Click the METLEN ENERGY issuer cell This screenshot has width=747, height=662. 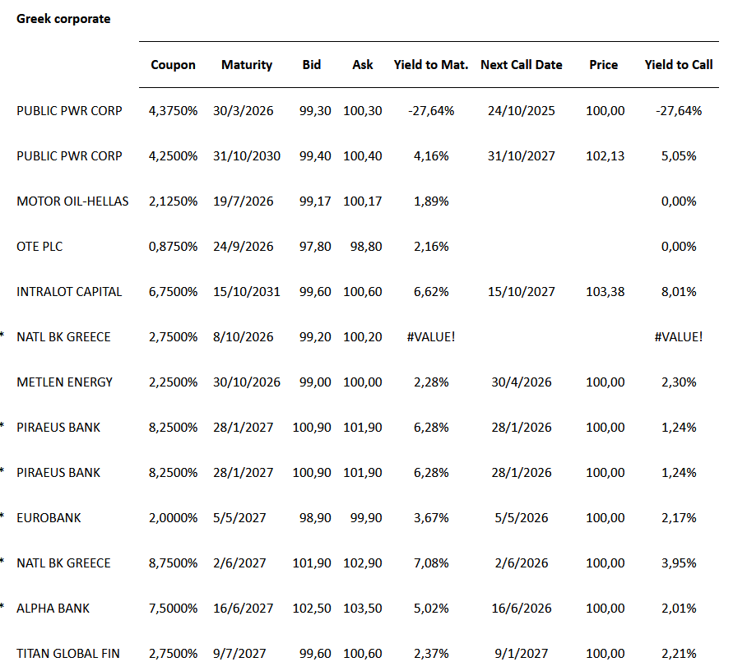pyautogui.click(x=64, y=382)
